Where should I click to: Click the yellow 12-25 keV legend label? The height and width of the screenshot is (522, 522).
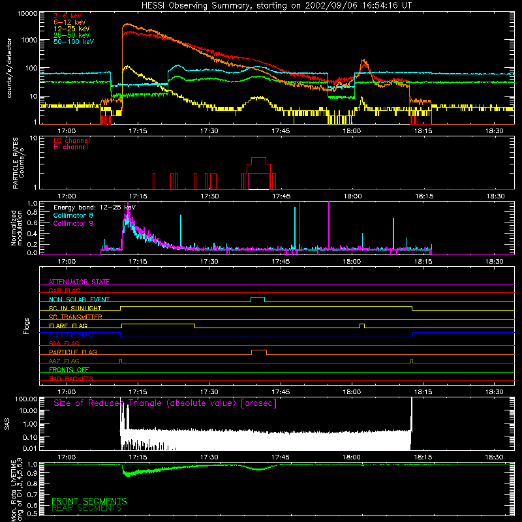(x=72, y=29)
